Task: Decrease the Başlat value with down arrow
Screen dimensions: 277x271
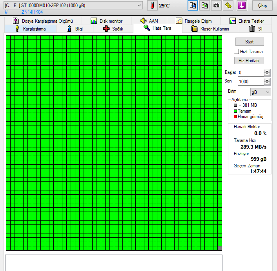Action: pyautogui.click(x=267, y=74)
